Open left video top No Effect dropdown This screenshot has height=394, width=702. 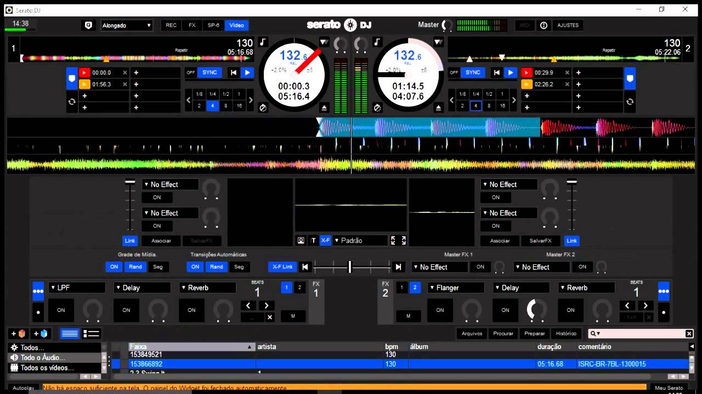point(170,184)
